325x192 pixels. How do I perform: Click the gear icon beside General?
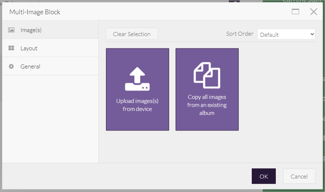pyautogui.click(x=11, y=67)
